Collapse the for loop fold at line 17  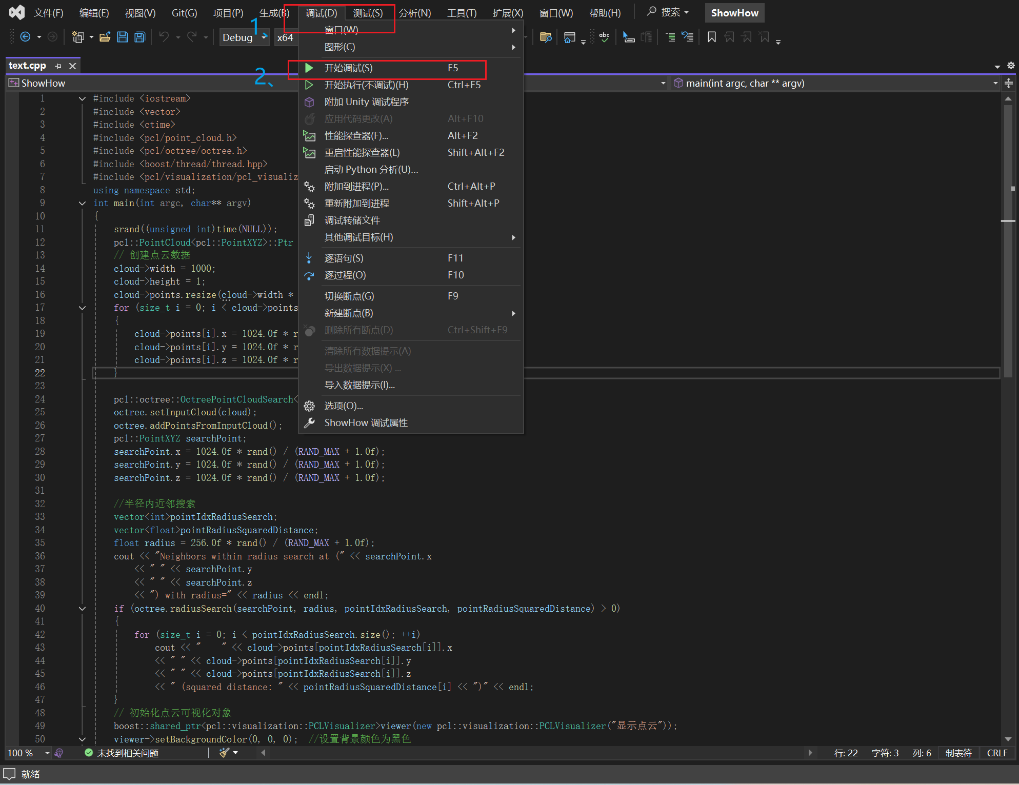pos(82,308)
